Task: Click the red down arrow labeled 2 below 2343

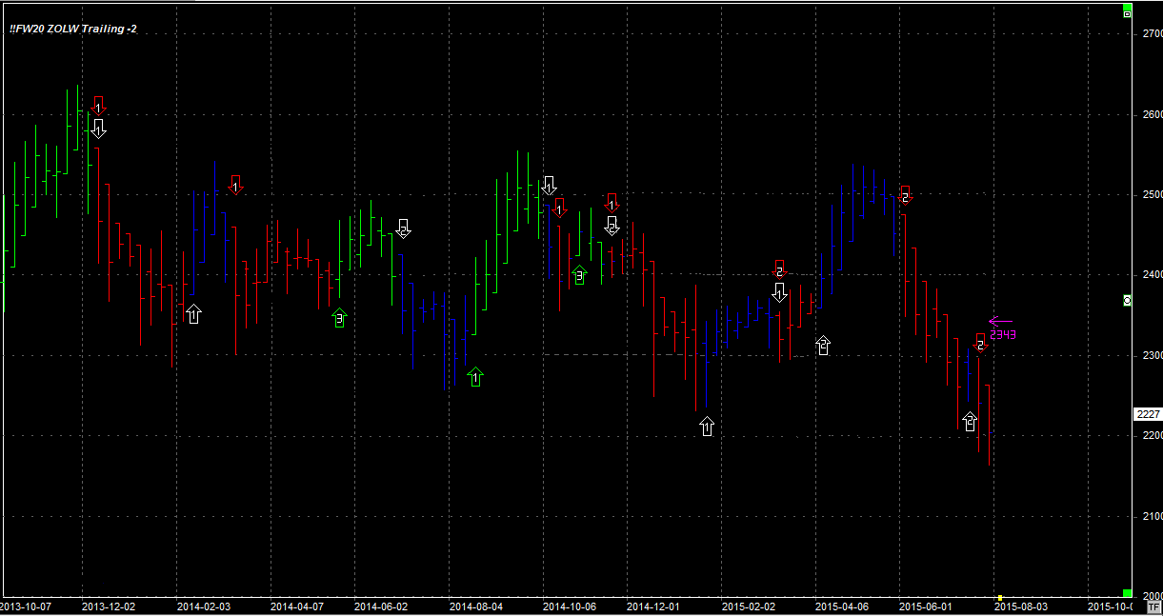Action: pos(980,341)
